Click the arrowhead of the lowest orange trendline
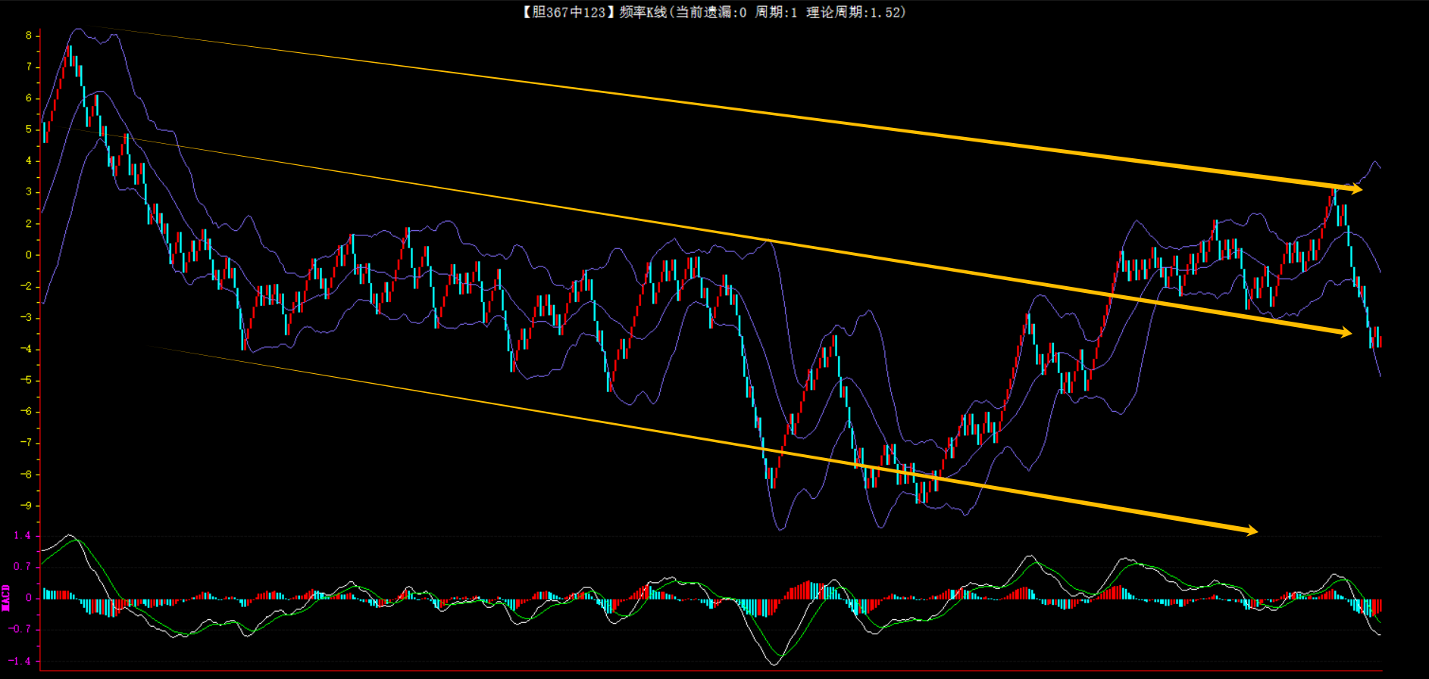 click(x=1250, y=531)
